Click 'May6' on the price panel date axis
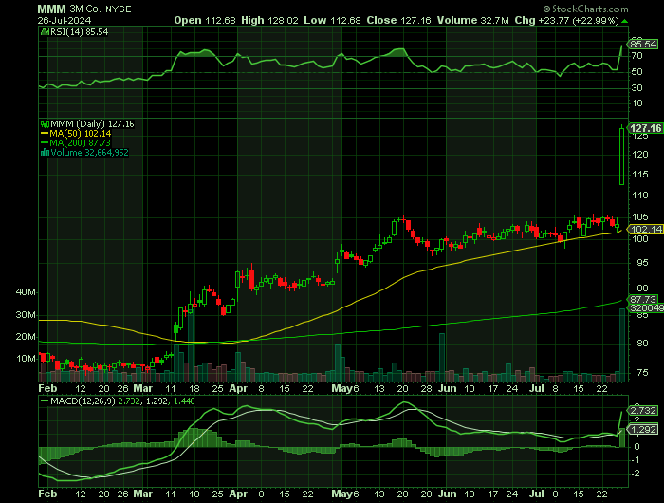This screenshot has height=503, width=664. 345,388
